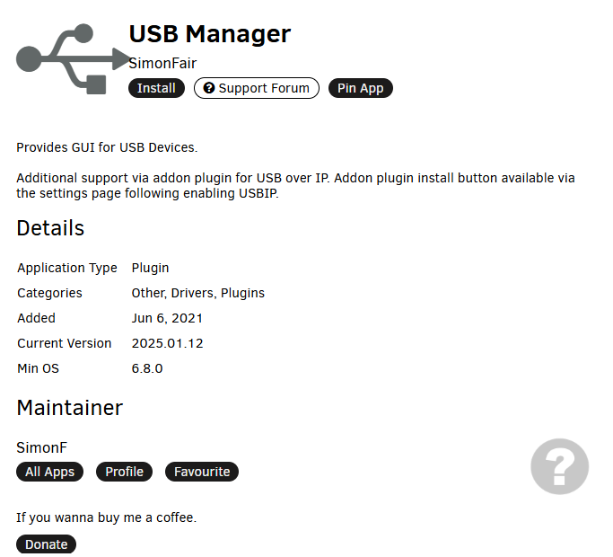Click 'If you wanna buy me a coffee.' text
The width and height of the screenshot is (613, 557).
coord(106,517)
